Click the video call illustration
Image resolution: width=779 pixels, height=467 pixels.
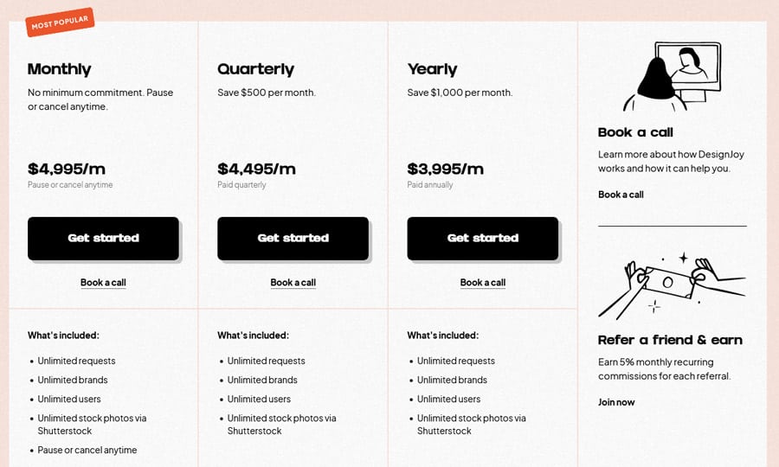pos(672,76)
